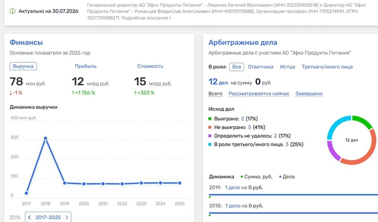This screenshot has width=378, height=222.
Task: Open the 2017–2025 period selector
Action: point(48,217)
